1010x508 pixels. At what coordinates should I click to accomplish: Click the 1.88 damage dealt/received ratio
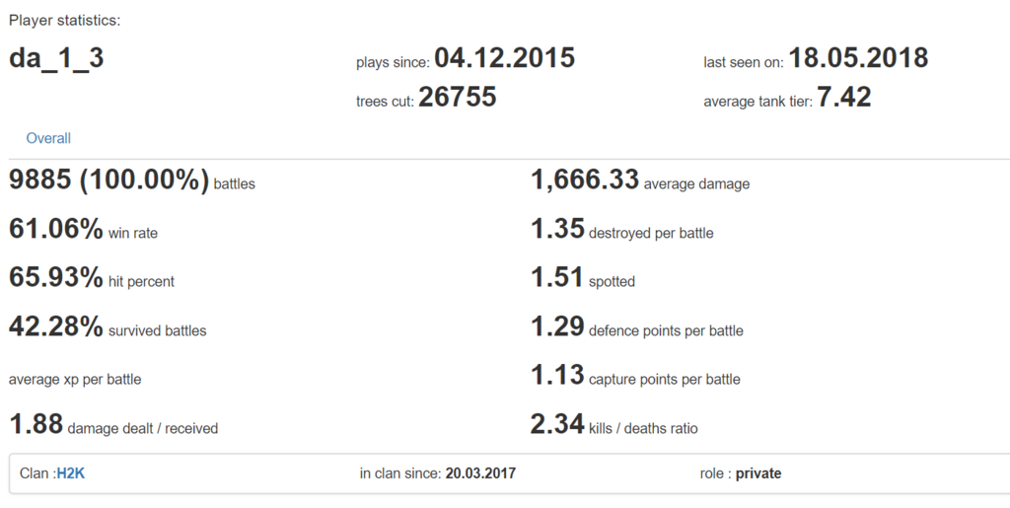[36, 425]
